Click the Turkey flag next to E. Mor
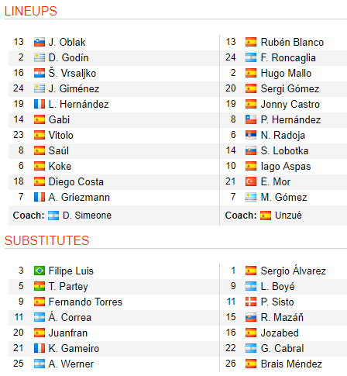The width and height of the screenshot is (347, 376). pyautogui.click(x=251, y=181)
